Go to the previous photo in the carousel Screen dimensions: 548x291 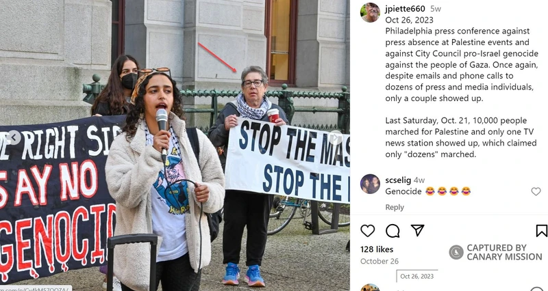pos(14,137)
